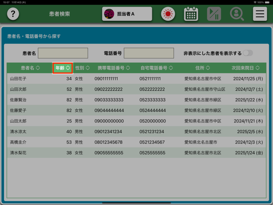Open the help question mark icon
Screen dimensions: 273x205
pyautogui.click(x=13, y=14)
